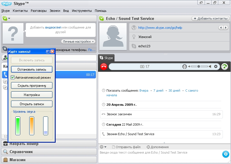Screen dimensions: 231x164
Task: Open the Инструменты menu
Action: [82, 11]
